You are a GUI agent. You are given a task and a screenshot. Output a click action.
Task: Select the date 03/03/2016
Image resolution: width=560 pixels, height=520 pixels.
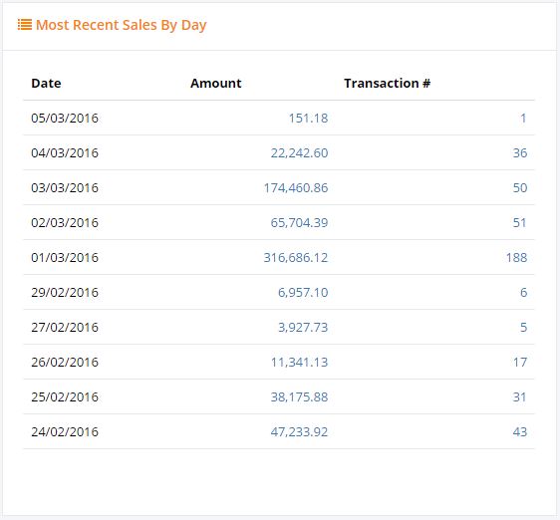click(x=65, y=188)
